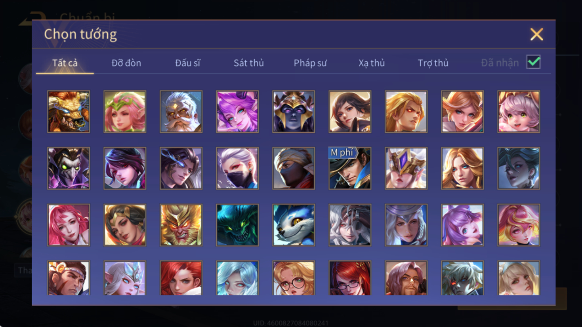The image size is (582, 327).
Task: Select the blue and white wolf hero
Action: click(294, 225)
